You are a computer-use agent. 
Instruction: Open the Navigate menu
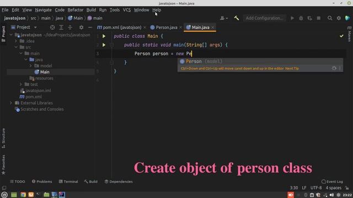[x=43, y=10]
